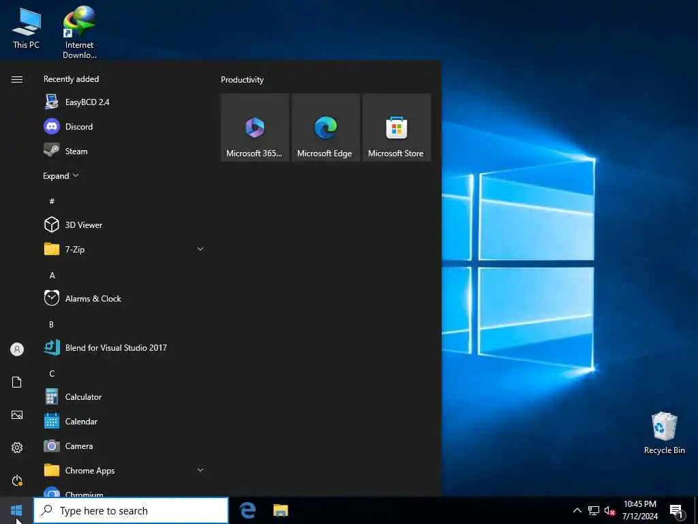This screenshot has width=698, height=524.
Task: Click the muted volume tray icon
Action: click(x=609, y=510)
